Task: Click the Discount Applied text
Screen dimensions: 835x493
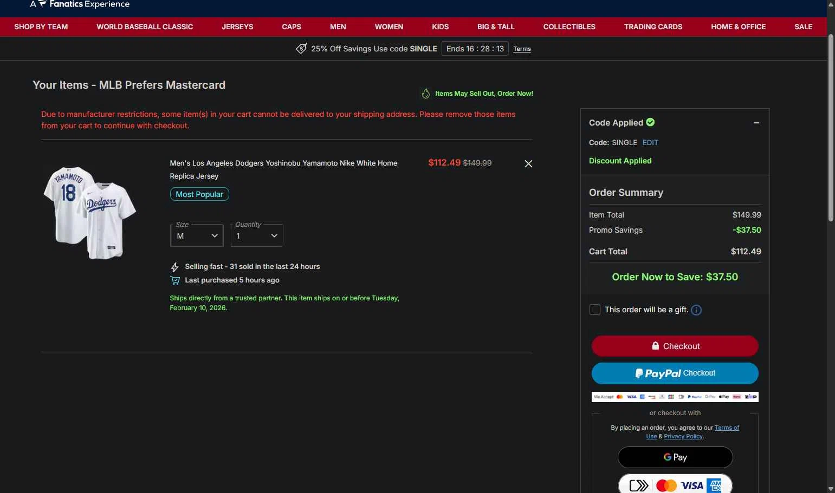Action: click(620, 161)
